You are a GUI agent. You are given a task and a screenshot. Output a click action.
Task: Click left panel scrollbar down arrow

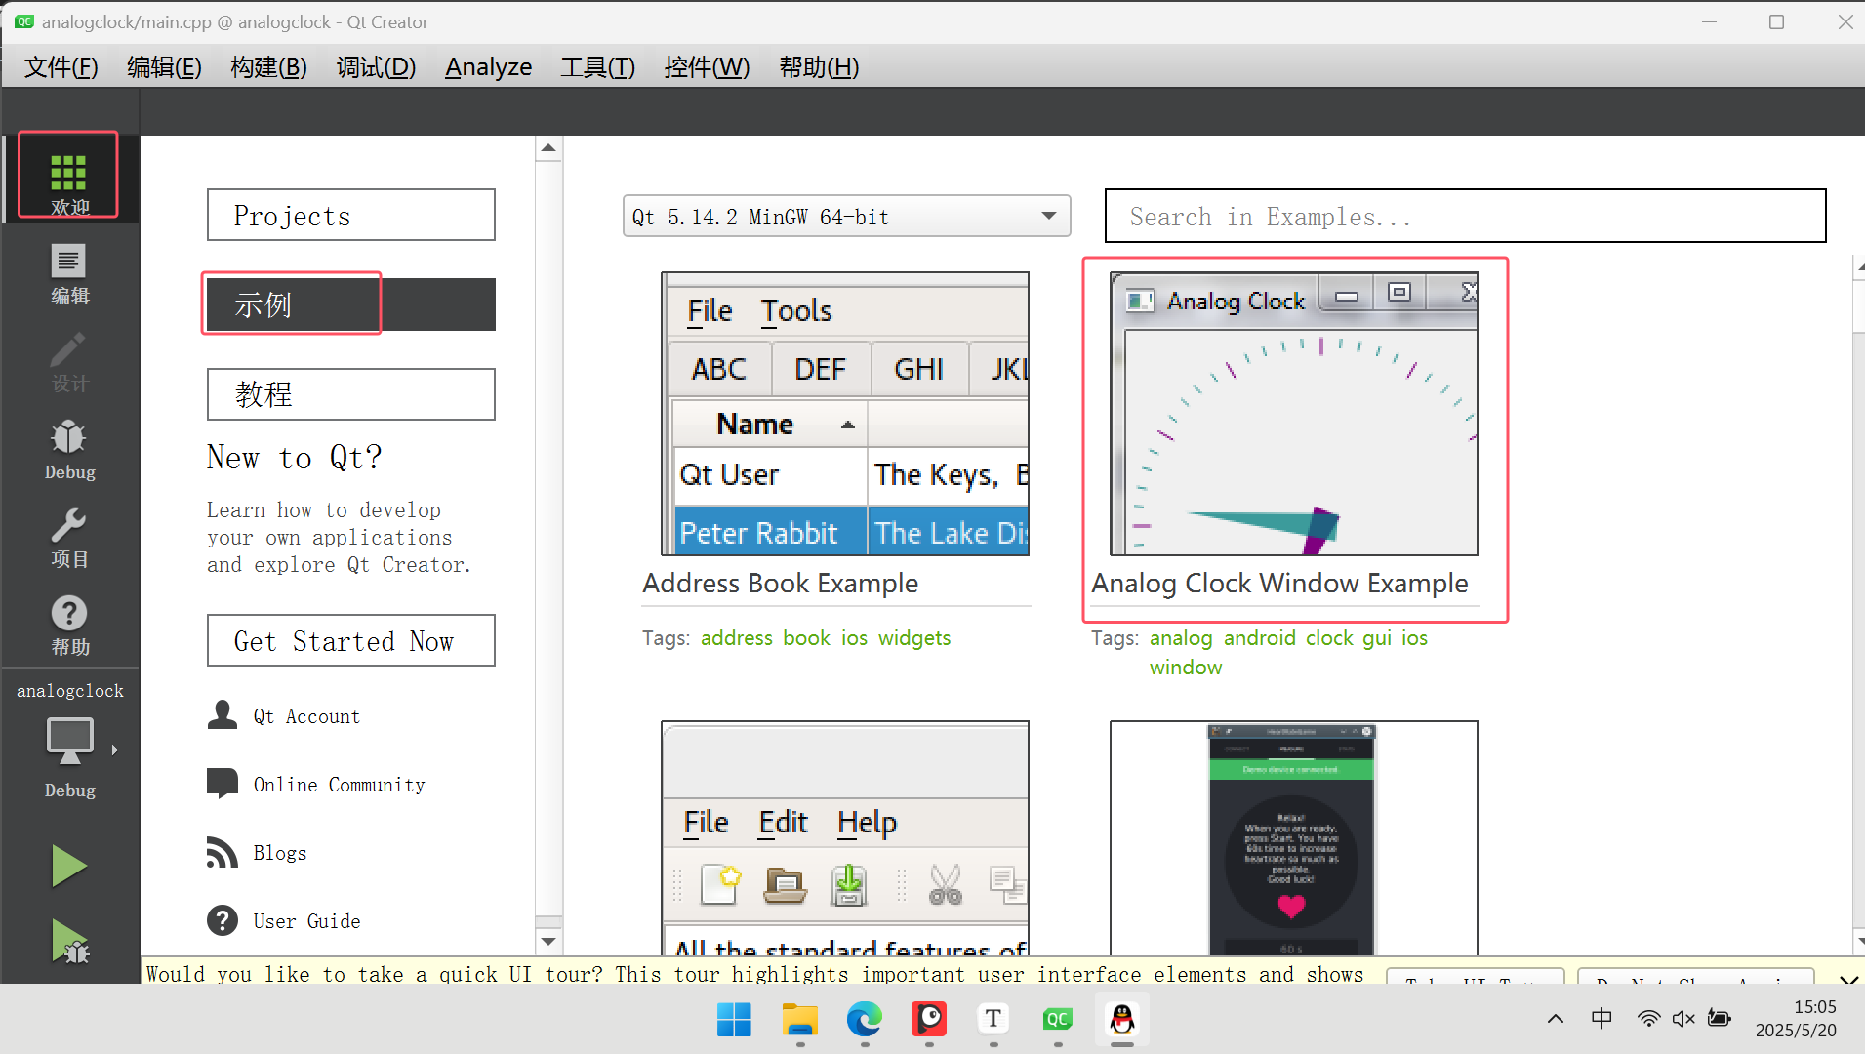tap(548, 942)
